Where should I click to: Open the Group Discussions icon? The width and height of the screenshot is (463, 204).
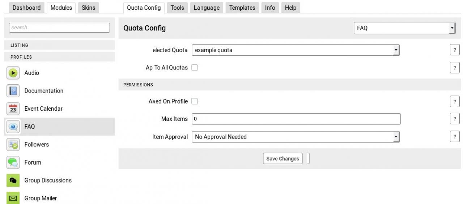[13, 180]
